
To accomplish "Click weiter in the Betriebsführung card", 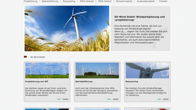I will (x=116, y=99).
